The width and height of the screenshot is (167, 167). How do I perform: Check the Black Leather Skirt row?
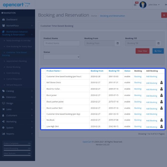point(43,108)
